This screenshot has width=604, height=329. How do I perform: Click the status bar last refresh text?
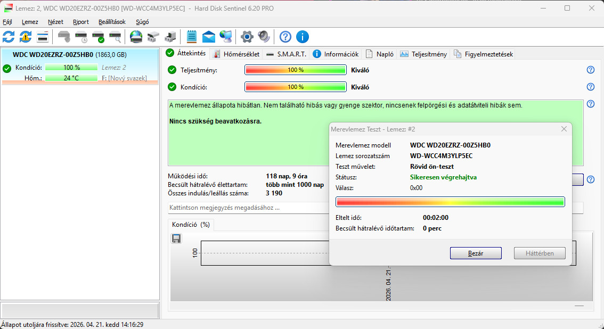(72, 325)
